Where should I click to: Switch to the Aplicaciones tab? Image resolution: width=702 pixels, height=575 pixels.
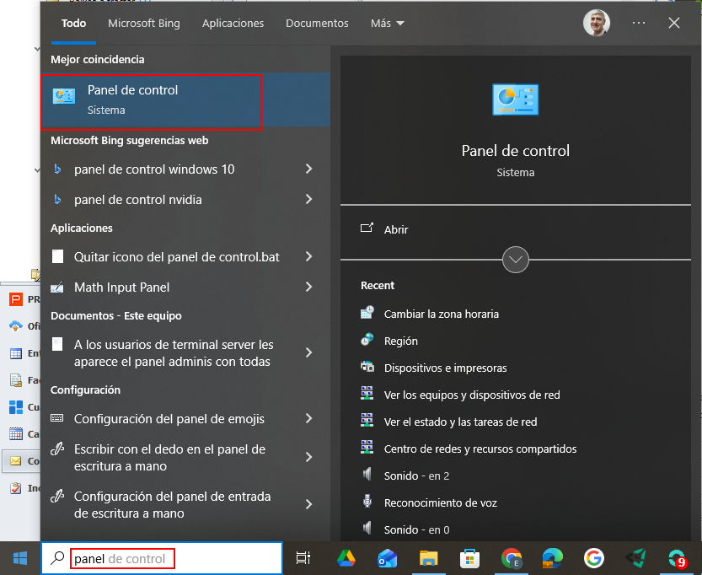(x=233, y=24)
